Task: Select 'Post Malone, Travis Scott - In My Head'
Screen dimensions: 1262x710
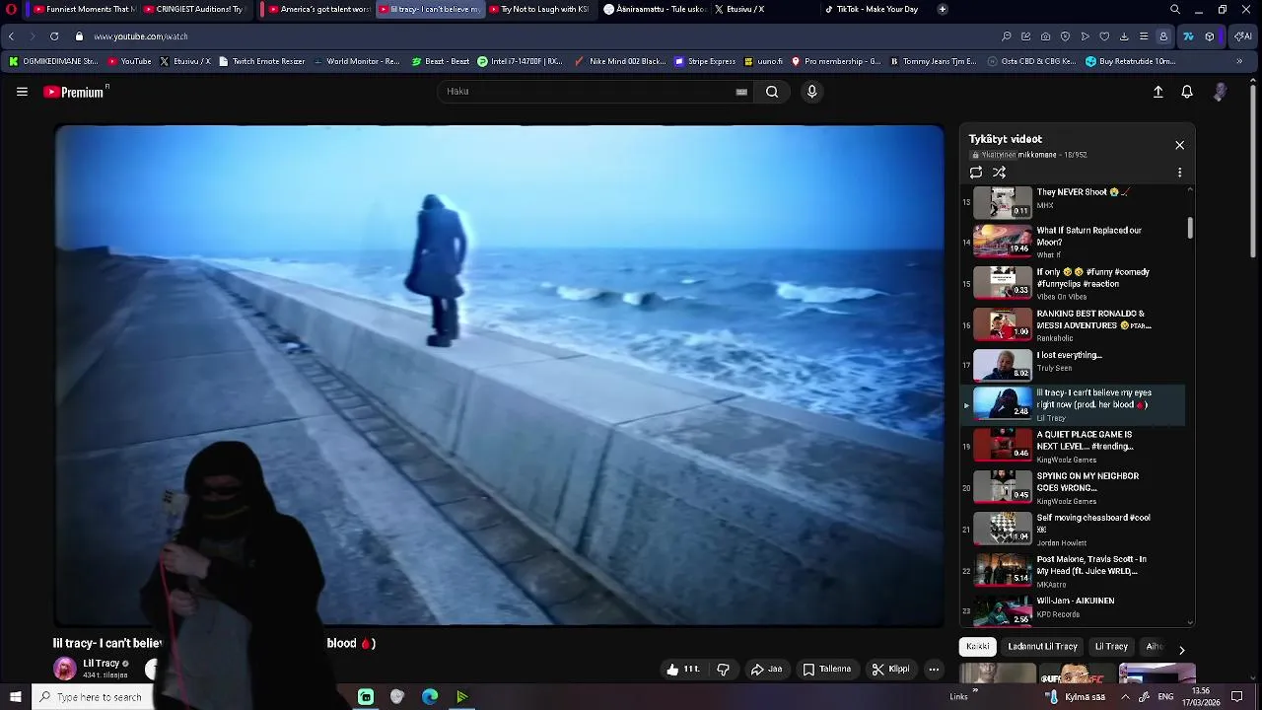Action: [1073, 571]
